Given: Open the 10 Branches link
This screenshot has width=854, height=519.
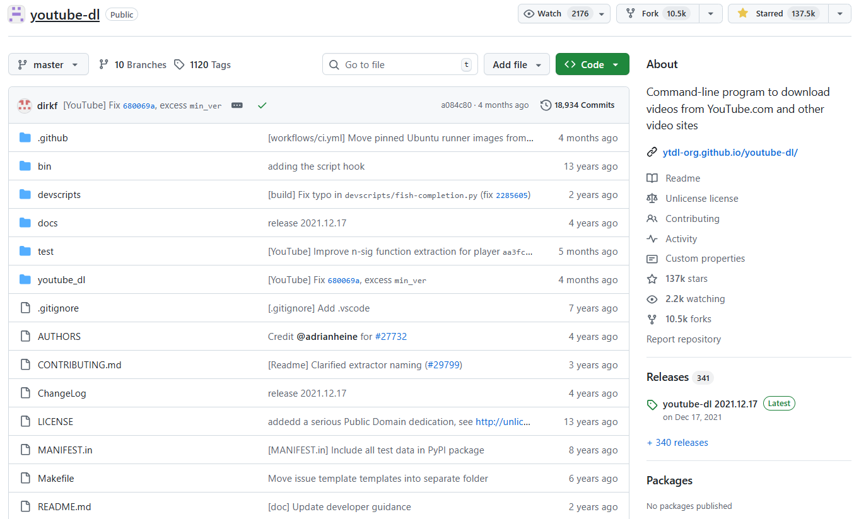Looking at the screenshot, I should (x=132, y=65).
